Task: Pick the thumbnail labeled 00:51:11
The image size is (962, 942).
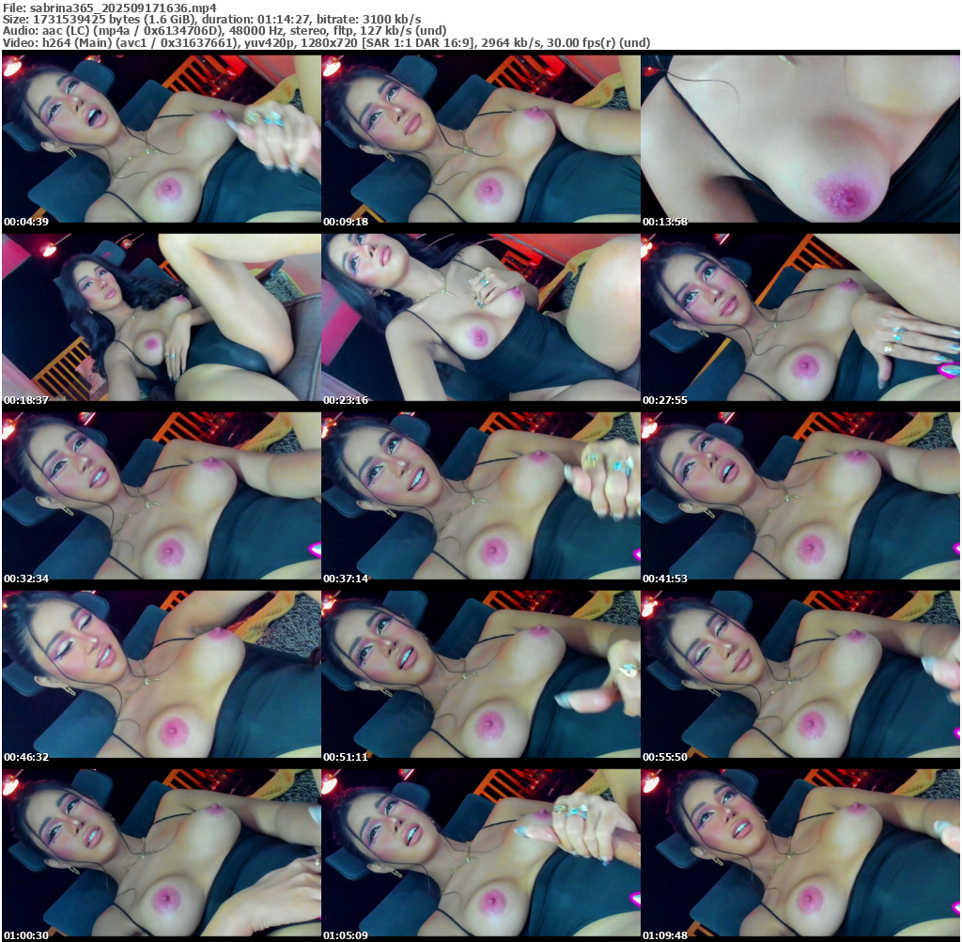Action: click(x=481, y=674)
